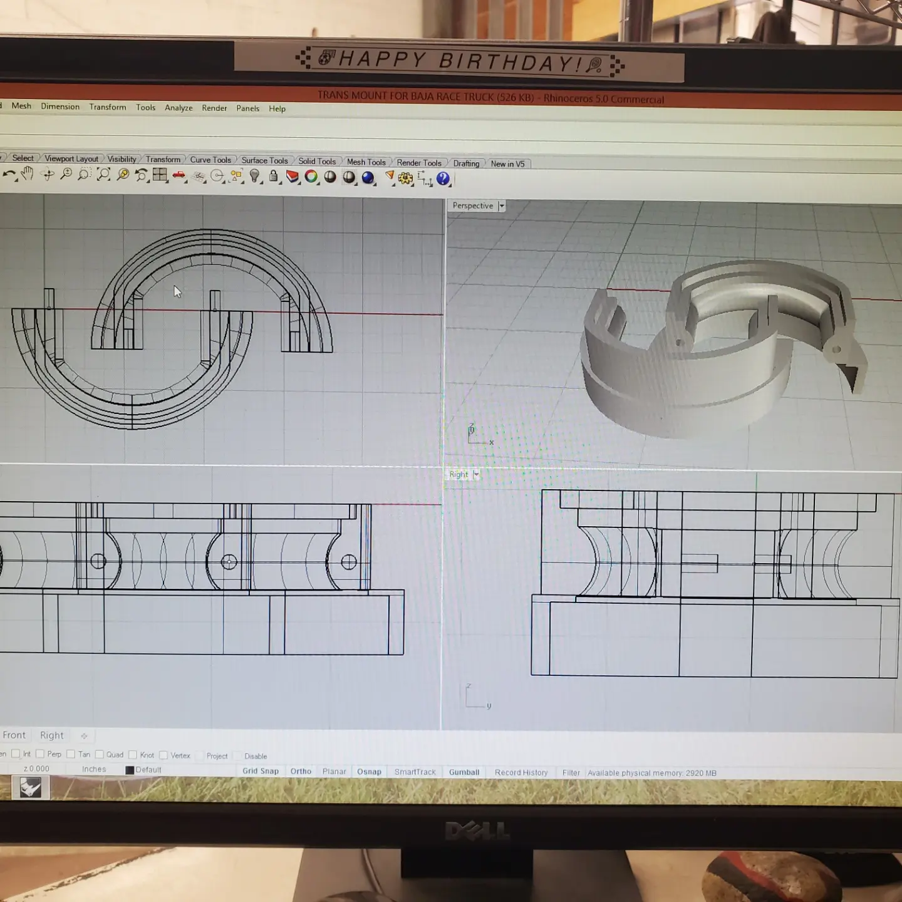The height and width of the screenshot is (902, 902).
Task: Switch to the Solid Tools tab
Action: tap(316, 162)
